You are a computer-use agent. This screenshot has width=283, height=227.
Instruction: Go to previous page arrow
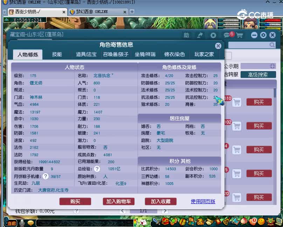[123, 211]
